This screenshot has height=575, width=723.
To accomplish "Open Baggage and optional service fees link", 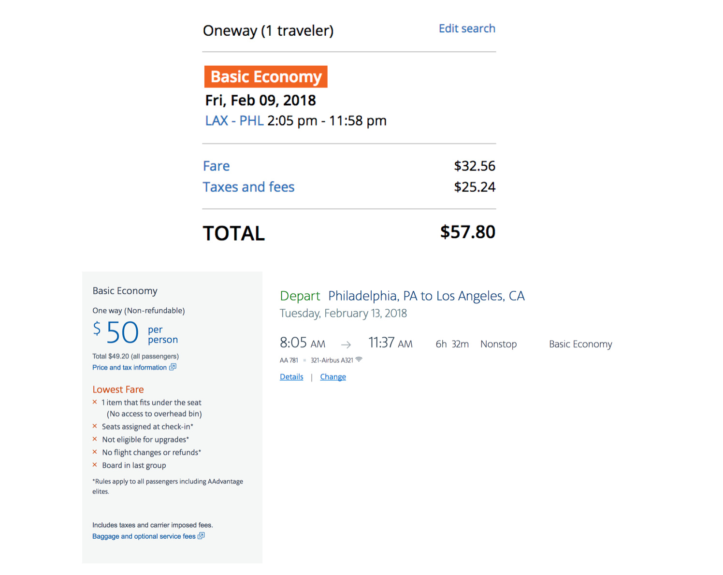I will pos(144,536).
